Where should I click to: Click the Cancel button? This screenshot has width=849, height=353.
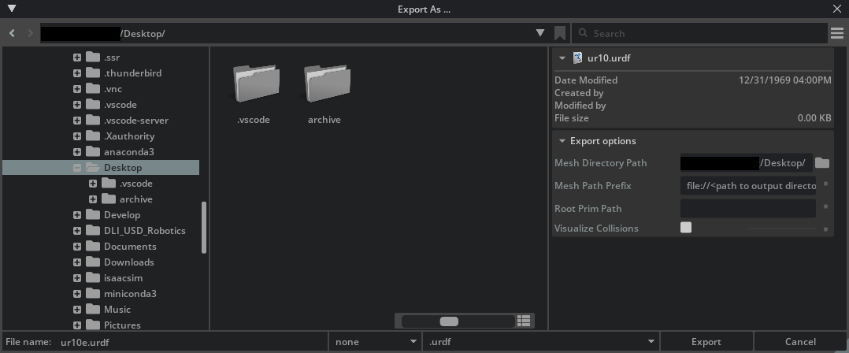coord(800,342)
